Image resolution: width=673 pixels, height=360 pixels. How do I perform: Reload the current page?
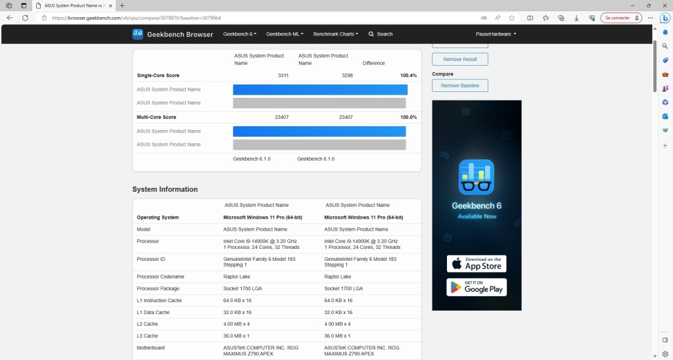[x=26, y=18]
